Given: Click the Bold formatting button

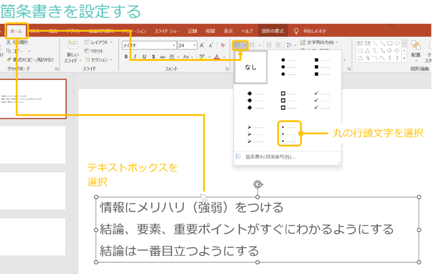Looking at the screenshot, I should point(126,57).
